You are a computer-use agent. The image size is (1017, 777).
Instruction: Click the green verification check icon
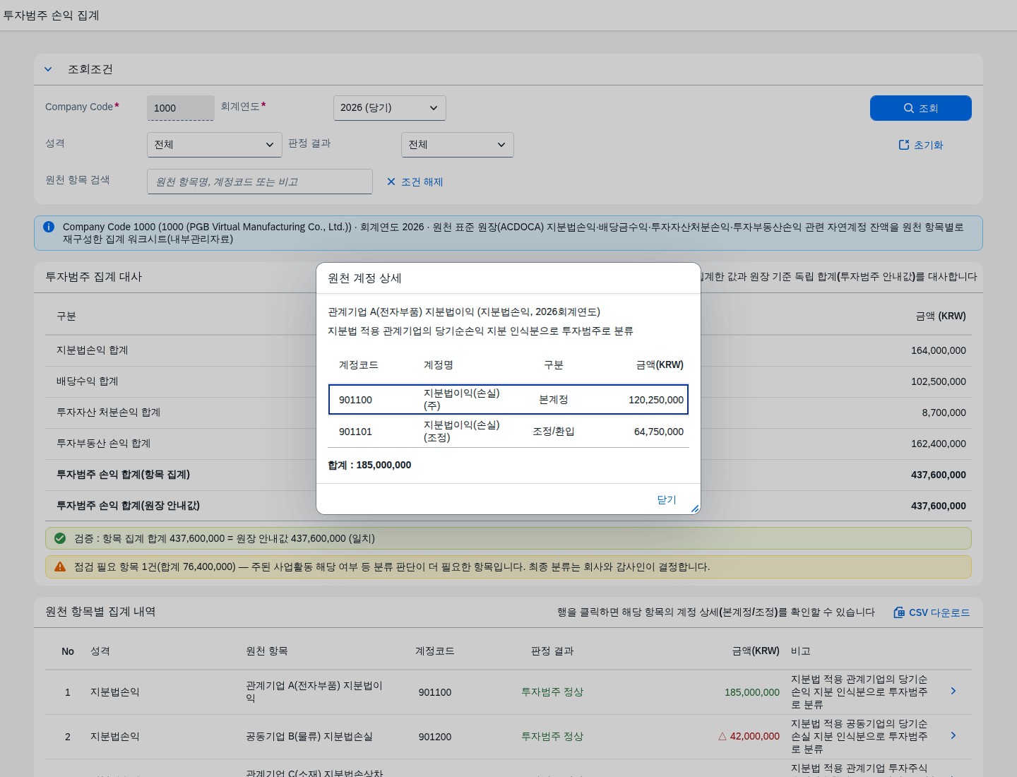(60, 538)
